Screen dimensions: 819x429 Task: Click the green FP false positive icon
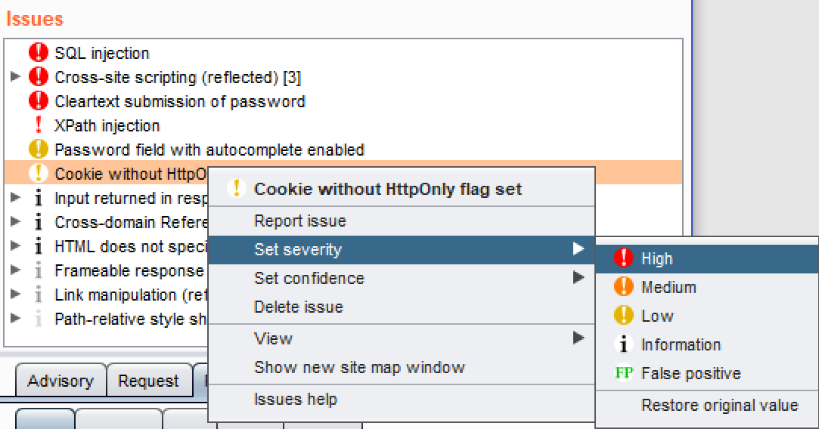(x=624, y=373)
